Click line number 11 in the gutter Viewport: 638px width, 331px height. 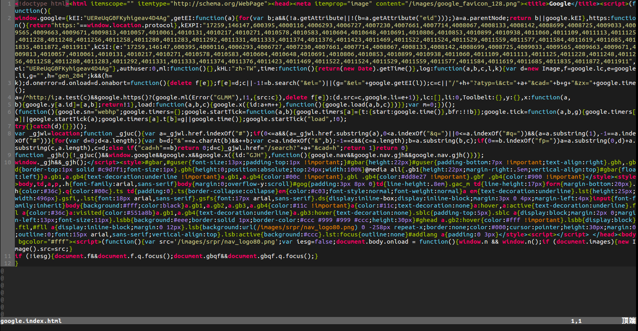click(8, 256)
